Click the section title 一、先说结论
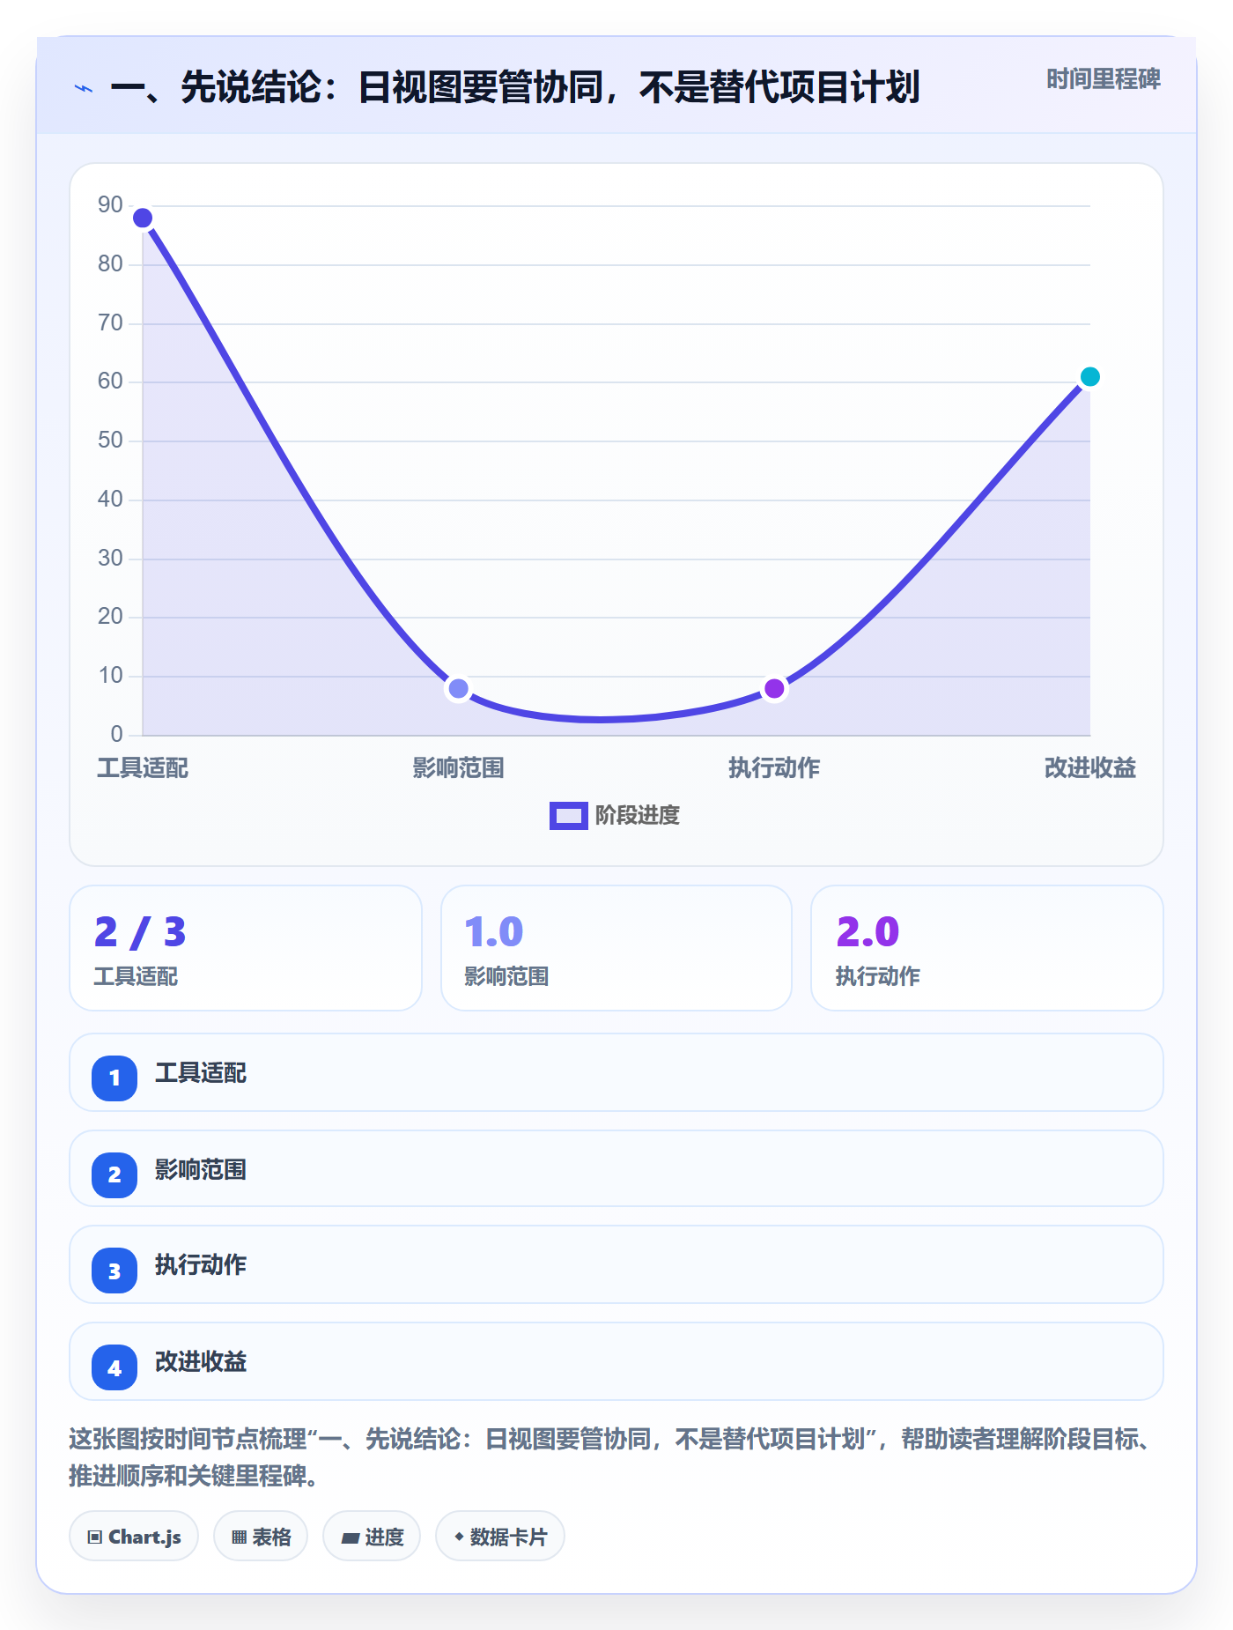1233x1630 pixels. coord(515,87)
